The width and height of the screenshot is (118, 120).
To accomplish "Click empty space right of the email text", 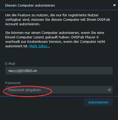I will pyautogui.click(x=74, y=71).
